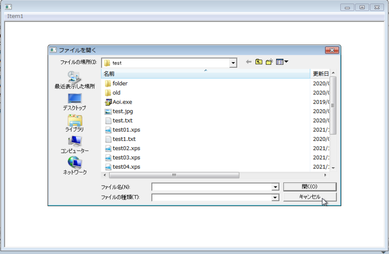The height and width of the screenshot is (254, 389).
Task: Click horizontal scrollbar left arrow
Action: click(105, 175)
